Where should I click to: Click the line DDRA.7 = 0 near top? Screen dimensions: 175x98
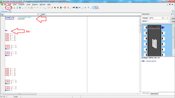coord(10,41)
